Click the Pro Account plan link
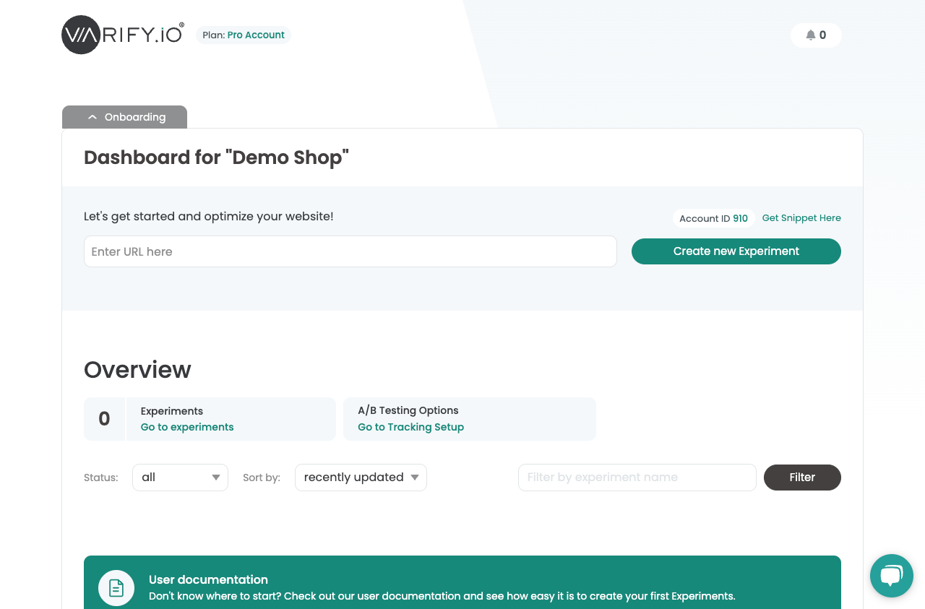925x609 pixels. click(256, 35)
